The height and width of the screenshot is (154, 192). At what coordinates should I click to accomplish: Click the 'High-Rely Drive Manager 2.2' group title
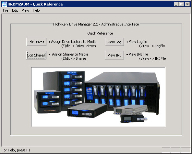click(96, 24)
